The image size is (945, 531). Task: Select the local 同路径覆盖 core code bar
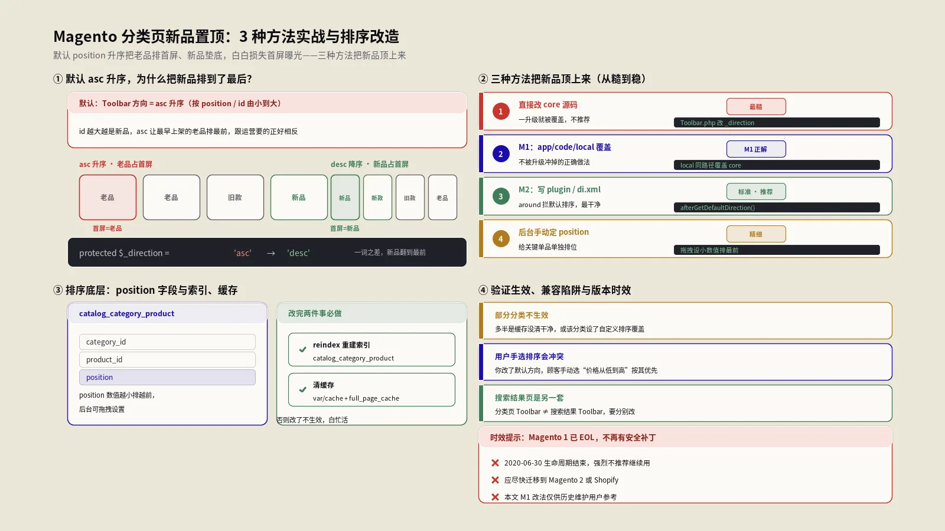(x=777, y=165)
